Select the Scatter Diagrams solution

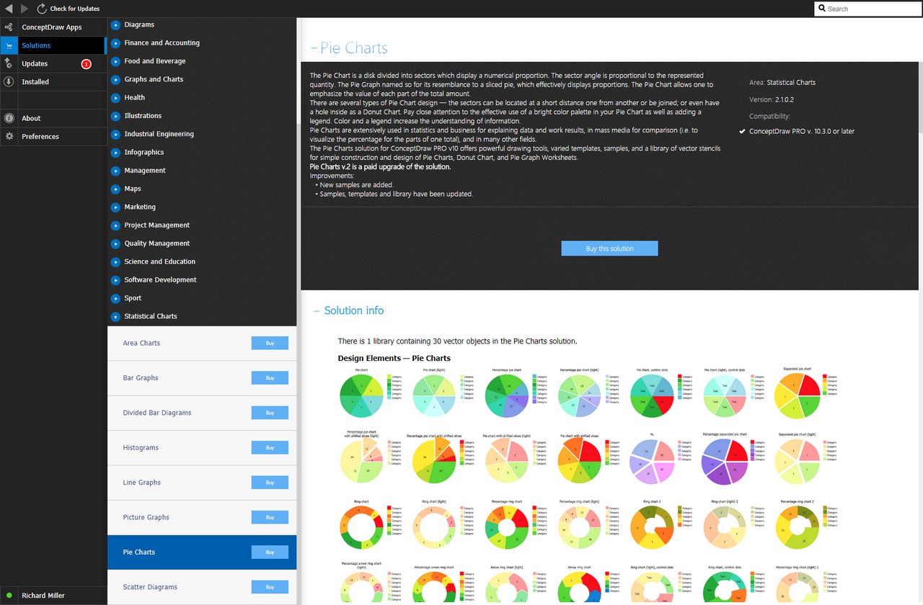(151, 587)
